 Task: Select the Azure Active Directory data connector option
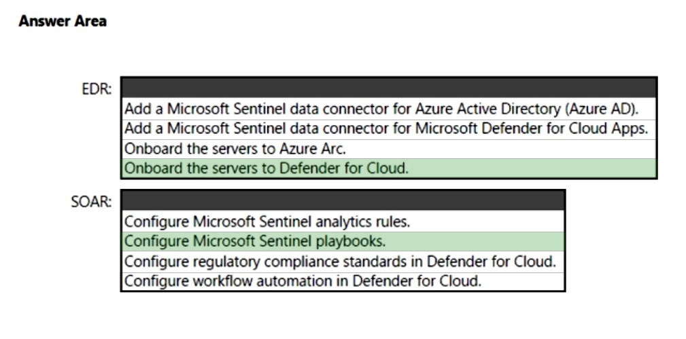(381, 109)
